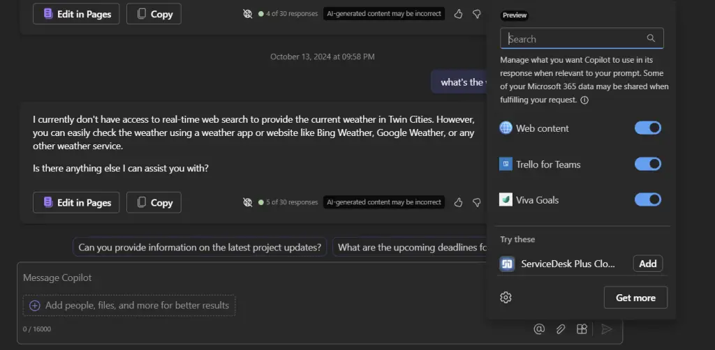Select the 'latest project updates' suggested prompt
Image resolution: width=715 pixels, height=350 pixels.
tap(200, 248)
